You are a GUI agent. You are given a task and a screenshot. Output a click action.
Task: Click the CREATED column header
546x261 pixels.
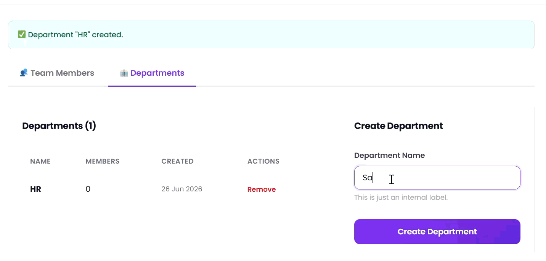(x=178, y=161)
